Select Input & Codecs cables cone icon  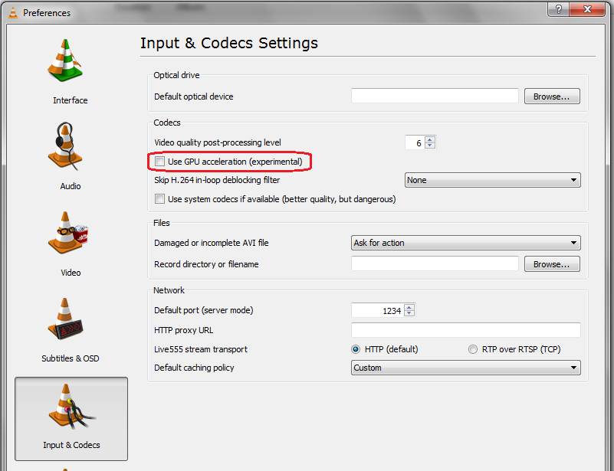[71, 407]
